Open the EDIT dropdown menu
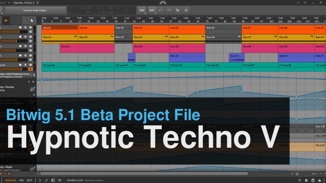 click(152, 10)
